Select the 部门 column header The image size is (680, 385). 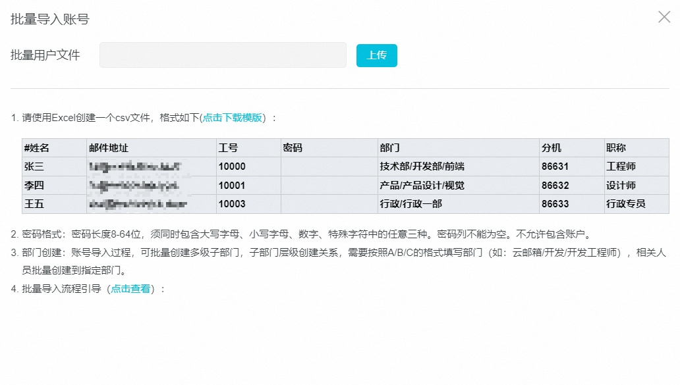tap(389, 148)
